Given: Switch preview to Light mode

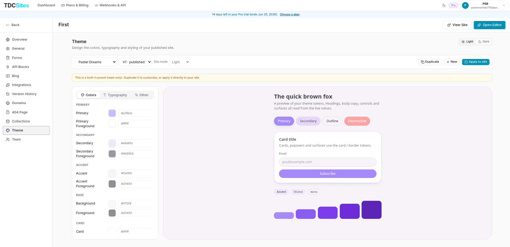Looking at the screenshot, I should click(467, 42).
